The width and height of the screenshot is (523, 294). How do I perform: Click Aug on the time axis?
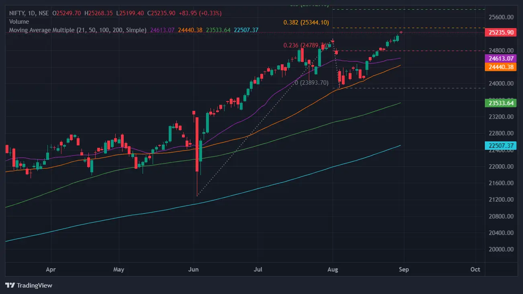[x=333, y=269]
